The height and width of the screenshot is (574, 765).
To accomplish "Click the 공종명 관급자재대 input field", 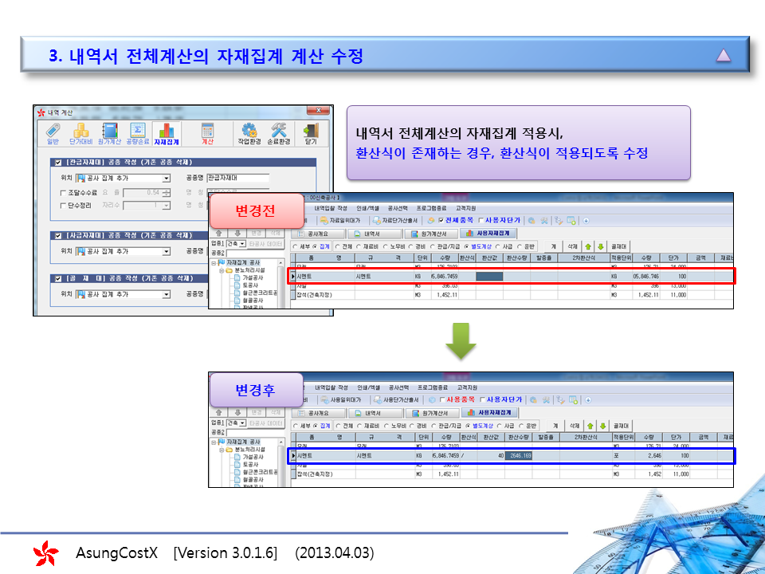I will coord(237,179).
